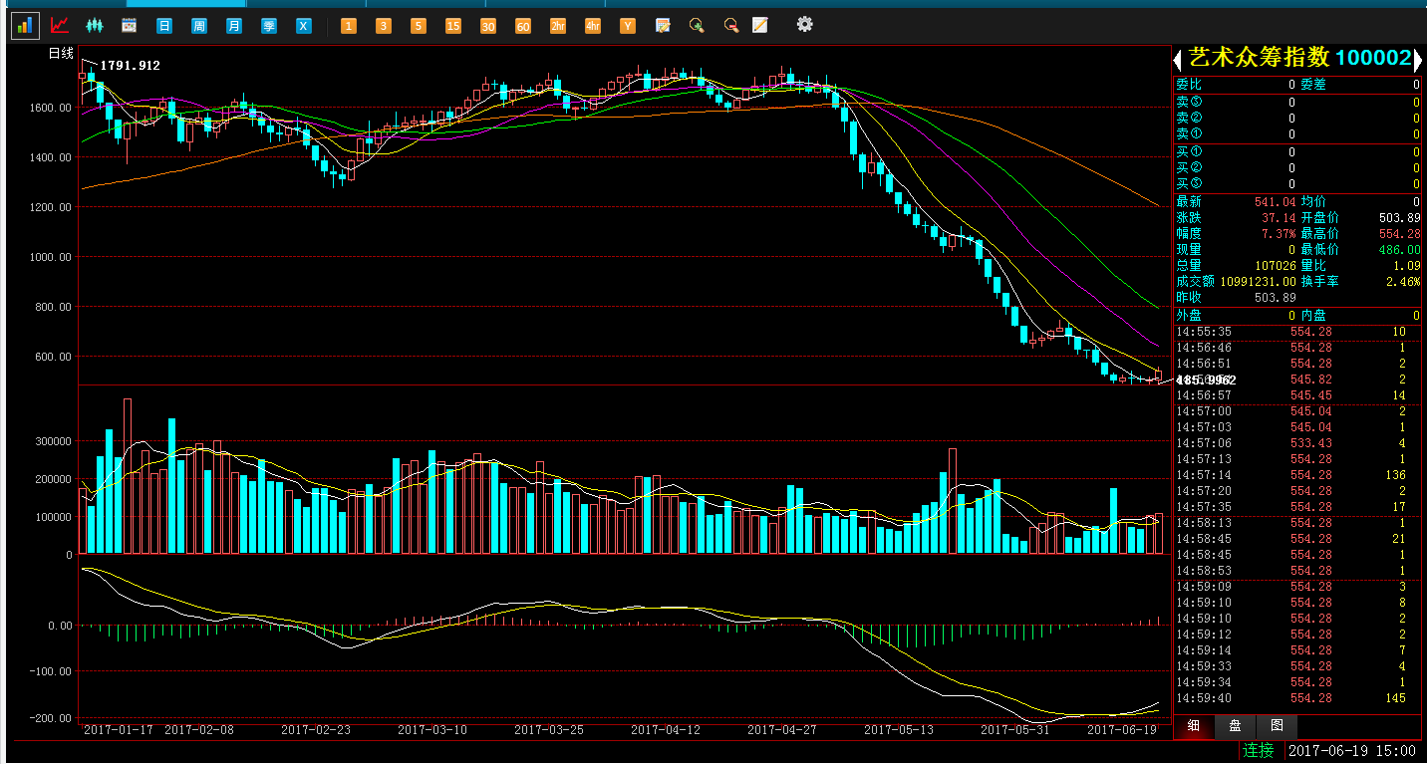
Task: Switch to the 盘 tab
Action: point(1235,726)
